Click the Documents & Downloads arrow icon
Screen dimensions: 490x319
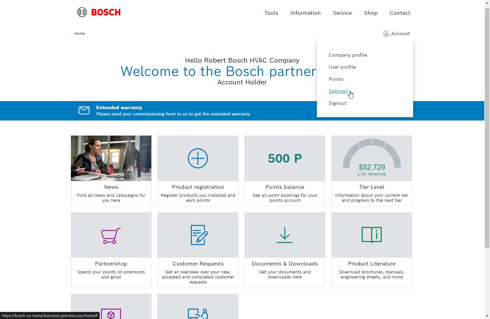pyautogui.click(x=285, y=235)
